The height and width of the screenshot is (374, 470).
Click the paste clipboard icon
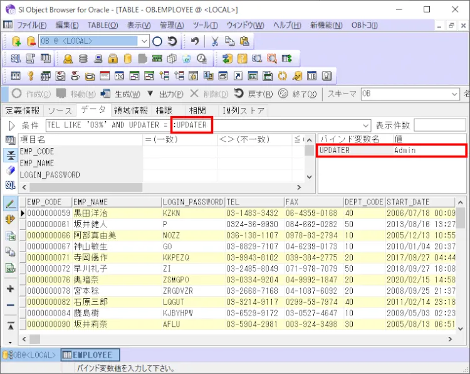(x=244, y=41)
